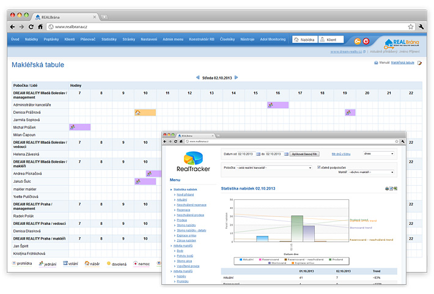This screenshot has width=434, height=294.
Task: Go to the previous day using left arrow
Action: coord(197,78)
